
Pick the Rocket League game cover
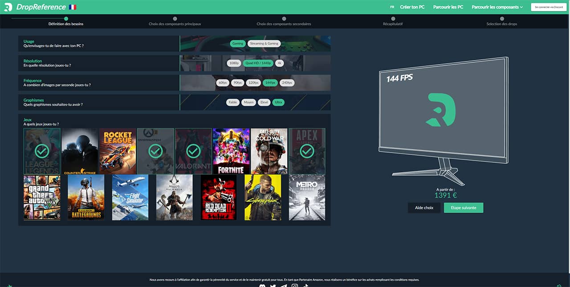pos(118,151)
